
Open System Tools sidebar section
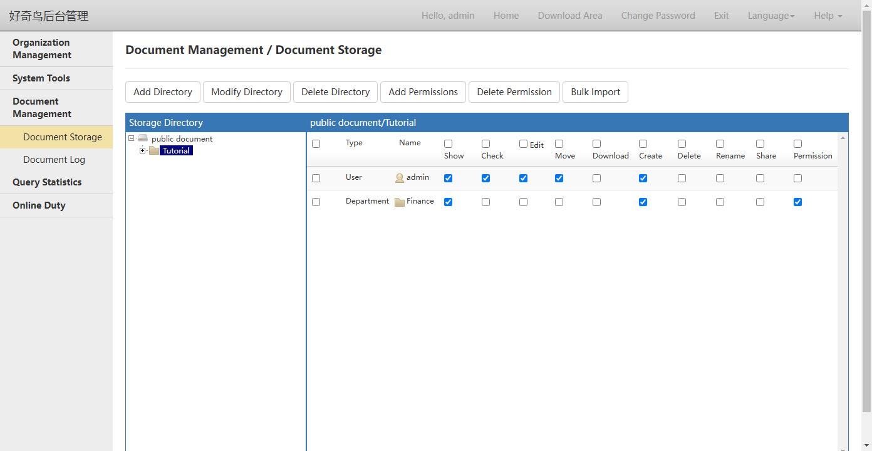(x=41, y=78)
